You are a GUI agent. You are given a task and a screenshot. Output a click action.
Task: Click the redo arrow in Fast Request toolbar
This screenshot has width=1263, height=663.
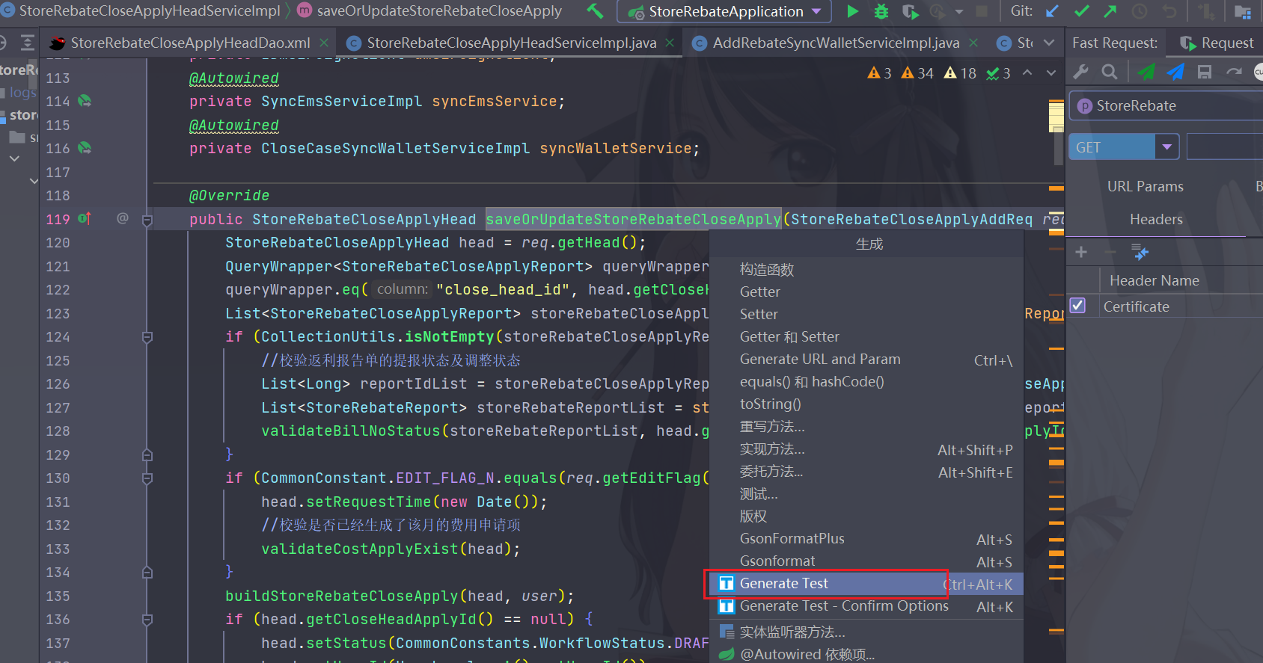pyautogui.click(x=1234, y=72)
